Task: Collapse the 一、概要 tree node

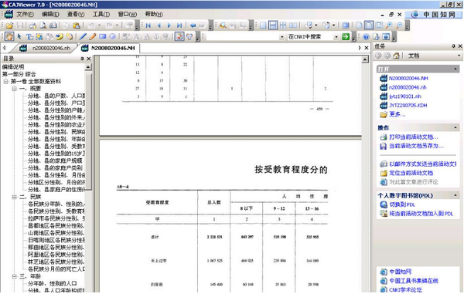Action: pyautogui.click(x=14, y=89)
